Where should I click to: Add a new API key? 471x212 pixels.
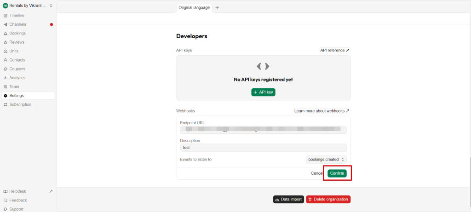coord(263,92)
